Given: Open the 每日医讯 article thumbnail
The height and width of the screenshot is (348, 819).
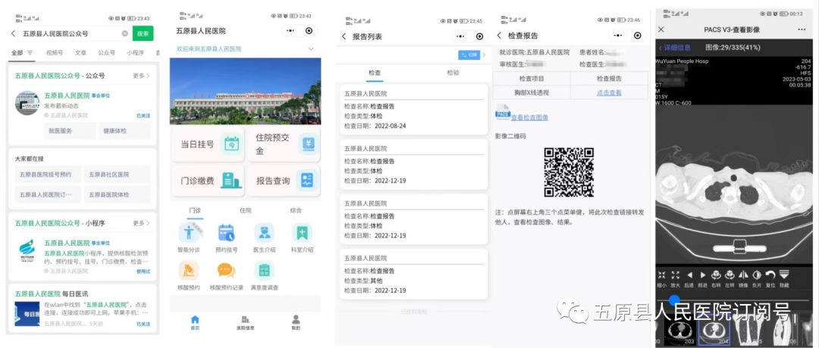Looking at the screenshot, I should click(27, 314).
